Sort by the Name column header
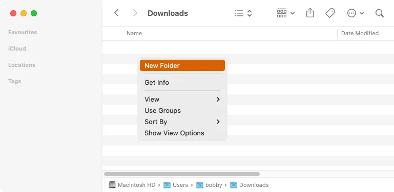The image size is (394, 192). [x=134, y=33]
